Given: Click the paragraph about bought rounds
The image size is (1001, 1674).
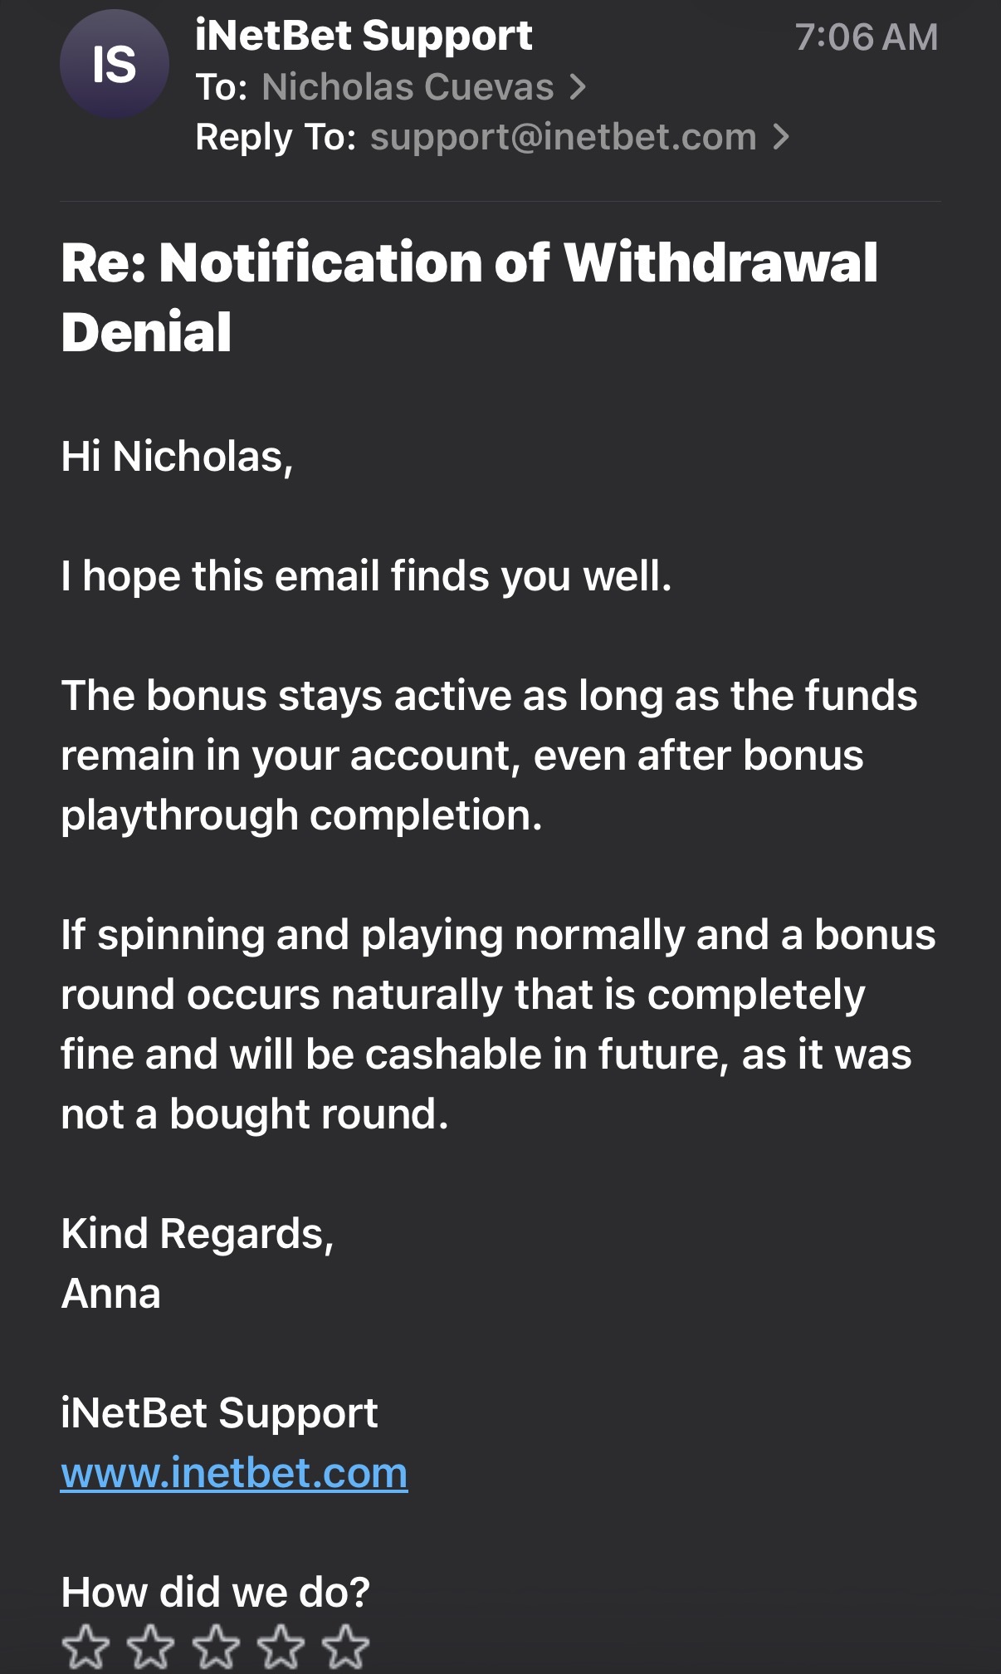Looking at the screenshot, I should coord(497,1024).
